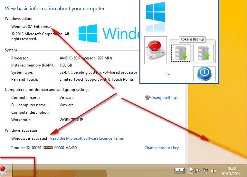Click the 2013 Microsoft Corporation copyright text

click(x=40, y=37)
